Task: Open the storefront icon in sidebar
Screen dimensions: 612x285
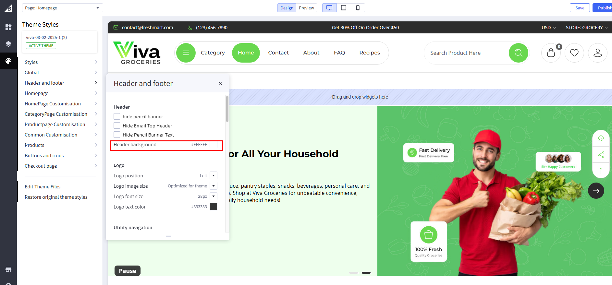Action: click(x=8, y=269)
